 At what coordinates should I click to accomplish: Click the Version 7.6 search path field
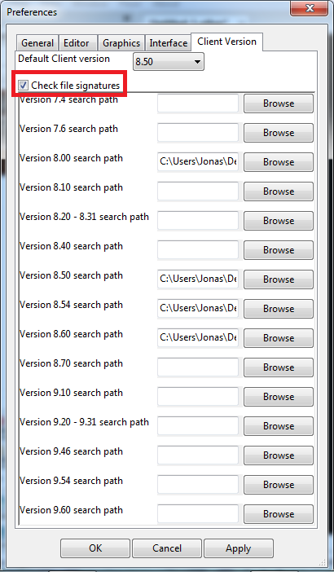click(198, 133)
